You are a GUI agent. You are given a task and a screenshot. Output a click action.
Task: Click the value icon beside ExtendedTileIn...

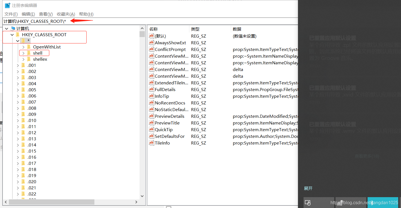pyautogui.click(x=151, y=83)
